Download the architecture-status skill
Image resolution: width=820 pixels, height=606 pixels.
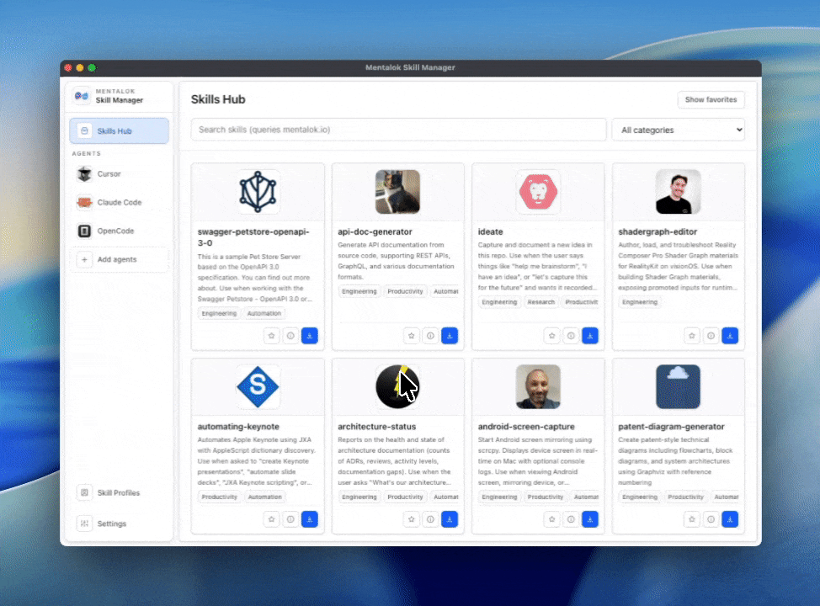coord(450,519)
